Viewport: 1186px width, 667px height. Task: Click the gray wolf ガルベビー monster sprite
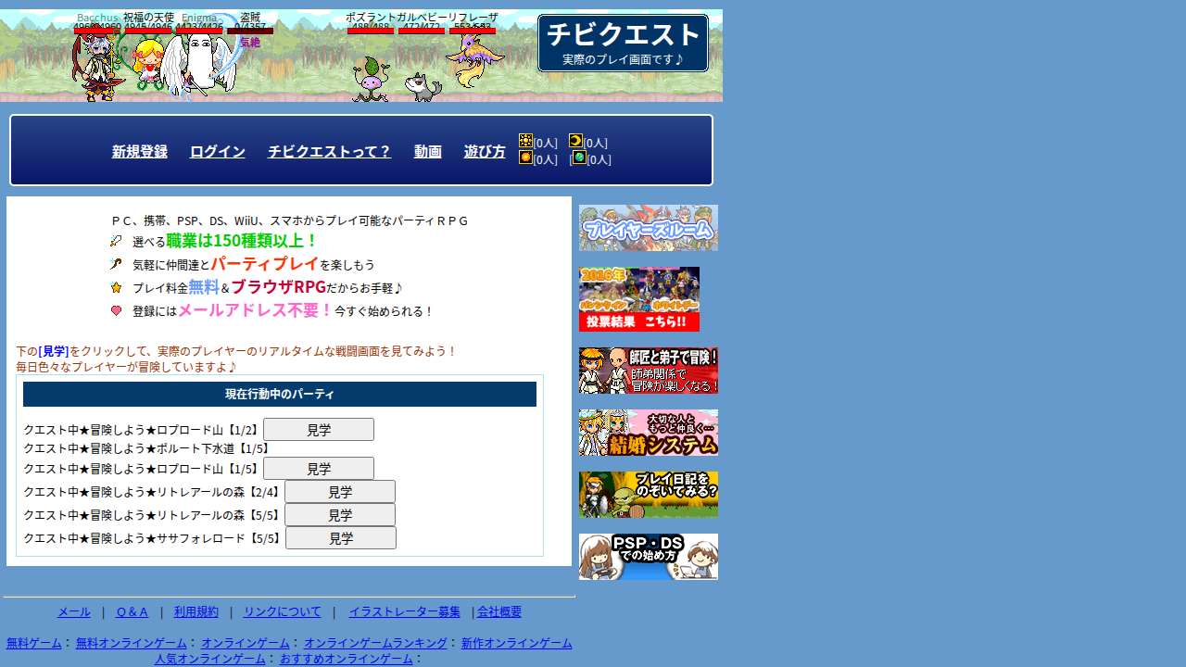pos(423,87)
